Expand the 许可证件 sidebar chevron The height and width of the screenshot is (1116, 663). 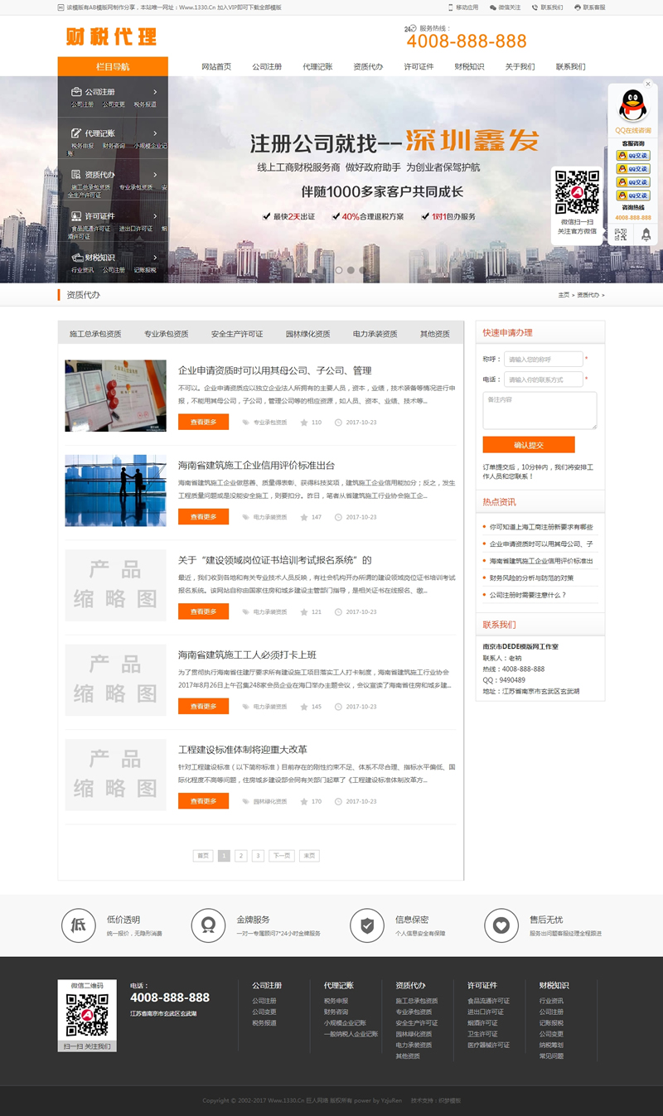coord(155,216)
